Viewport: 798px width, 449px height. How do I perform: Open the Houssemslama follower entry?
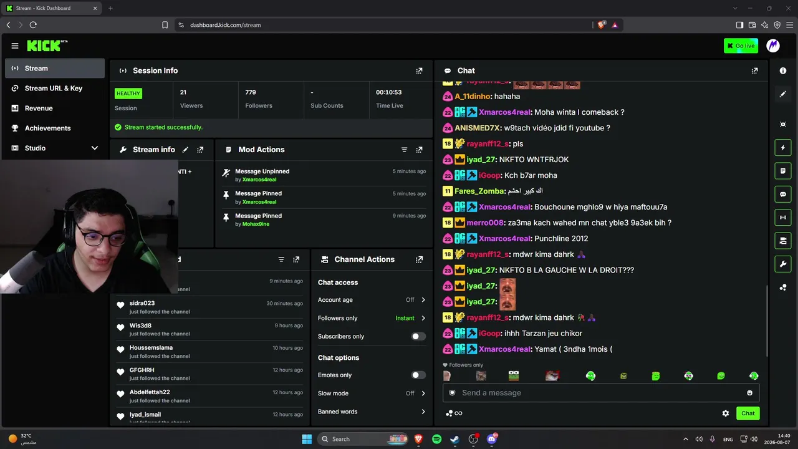point(211,352)
